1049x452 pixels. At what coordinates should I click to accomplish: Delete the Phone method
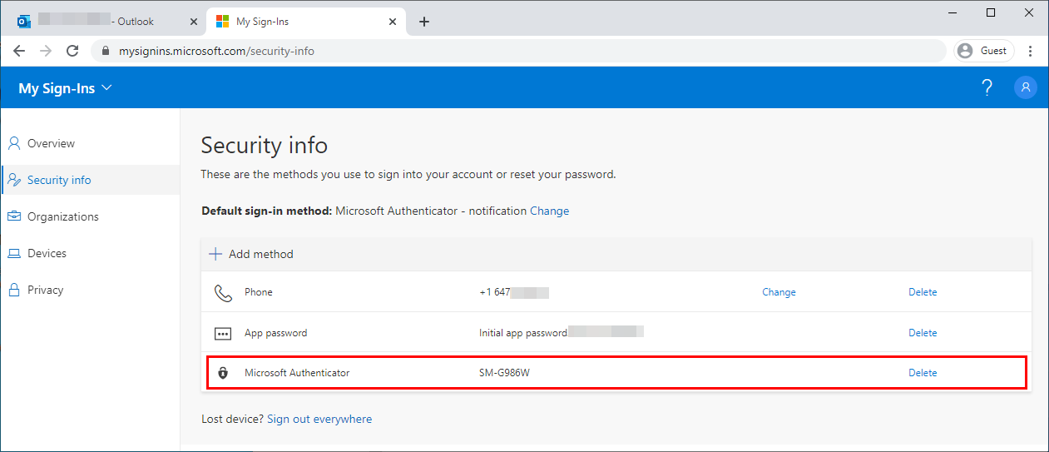(x=923, y=292)
